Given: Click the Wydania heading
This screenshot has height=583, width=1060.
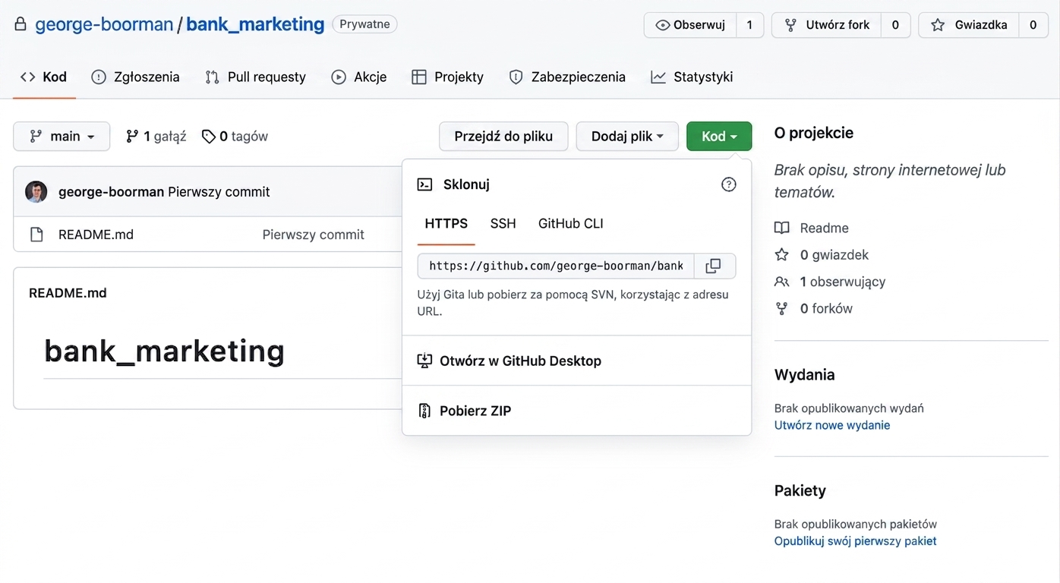Looking at the screenshot, I should 804,375.
